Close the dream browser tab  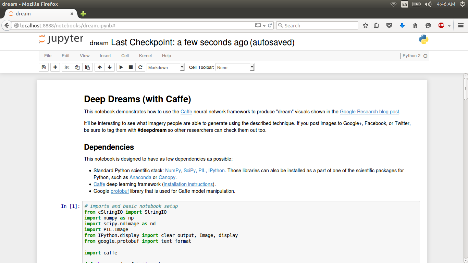pos(72,14)
